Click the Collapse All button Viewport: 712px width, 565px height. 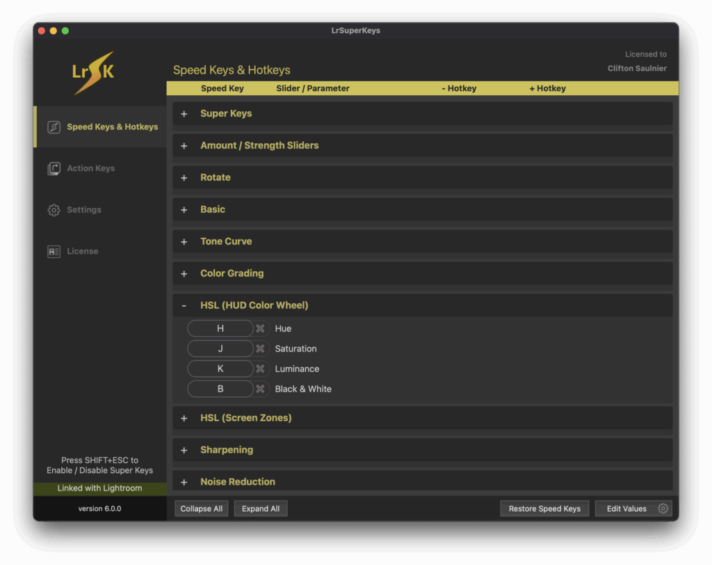[x=201, y=509]
